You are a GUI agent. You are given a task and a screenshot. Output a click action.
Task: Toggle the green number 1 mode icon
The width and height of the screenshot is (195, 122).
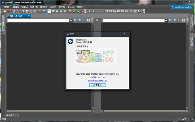pos(57,11)
